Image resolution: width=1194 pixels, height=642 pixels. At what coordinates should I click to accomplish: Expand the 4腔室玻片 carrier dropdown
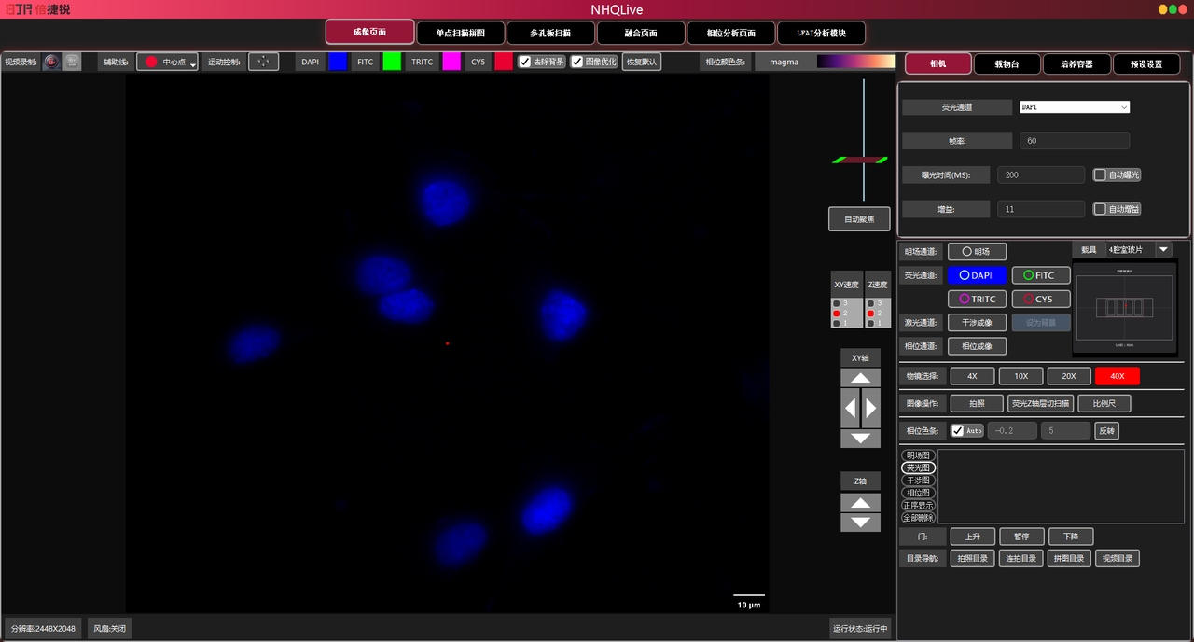tap(1163, 249)
